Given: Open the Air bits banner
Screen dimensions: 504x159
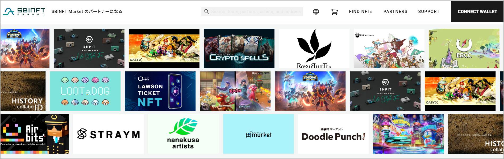Looking at the screenshot, I should click(x=35, y=134).
